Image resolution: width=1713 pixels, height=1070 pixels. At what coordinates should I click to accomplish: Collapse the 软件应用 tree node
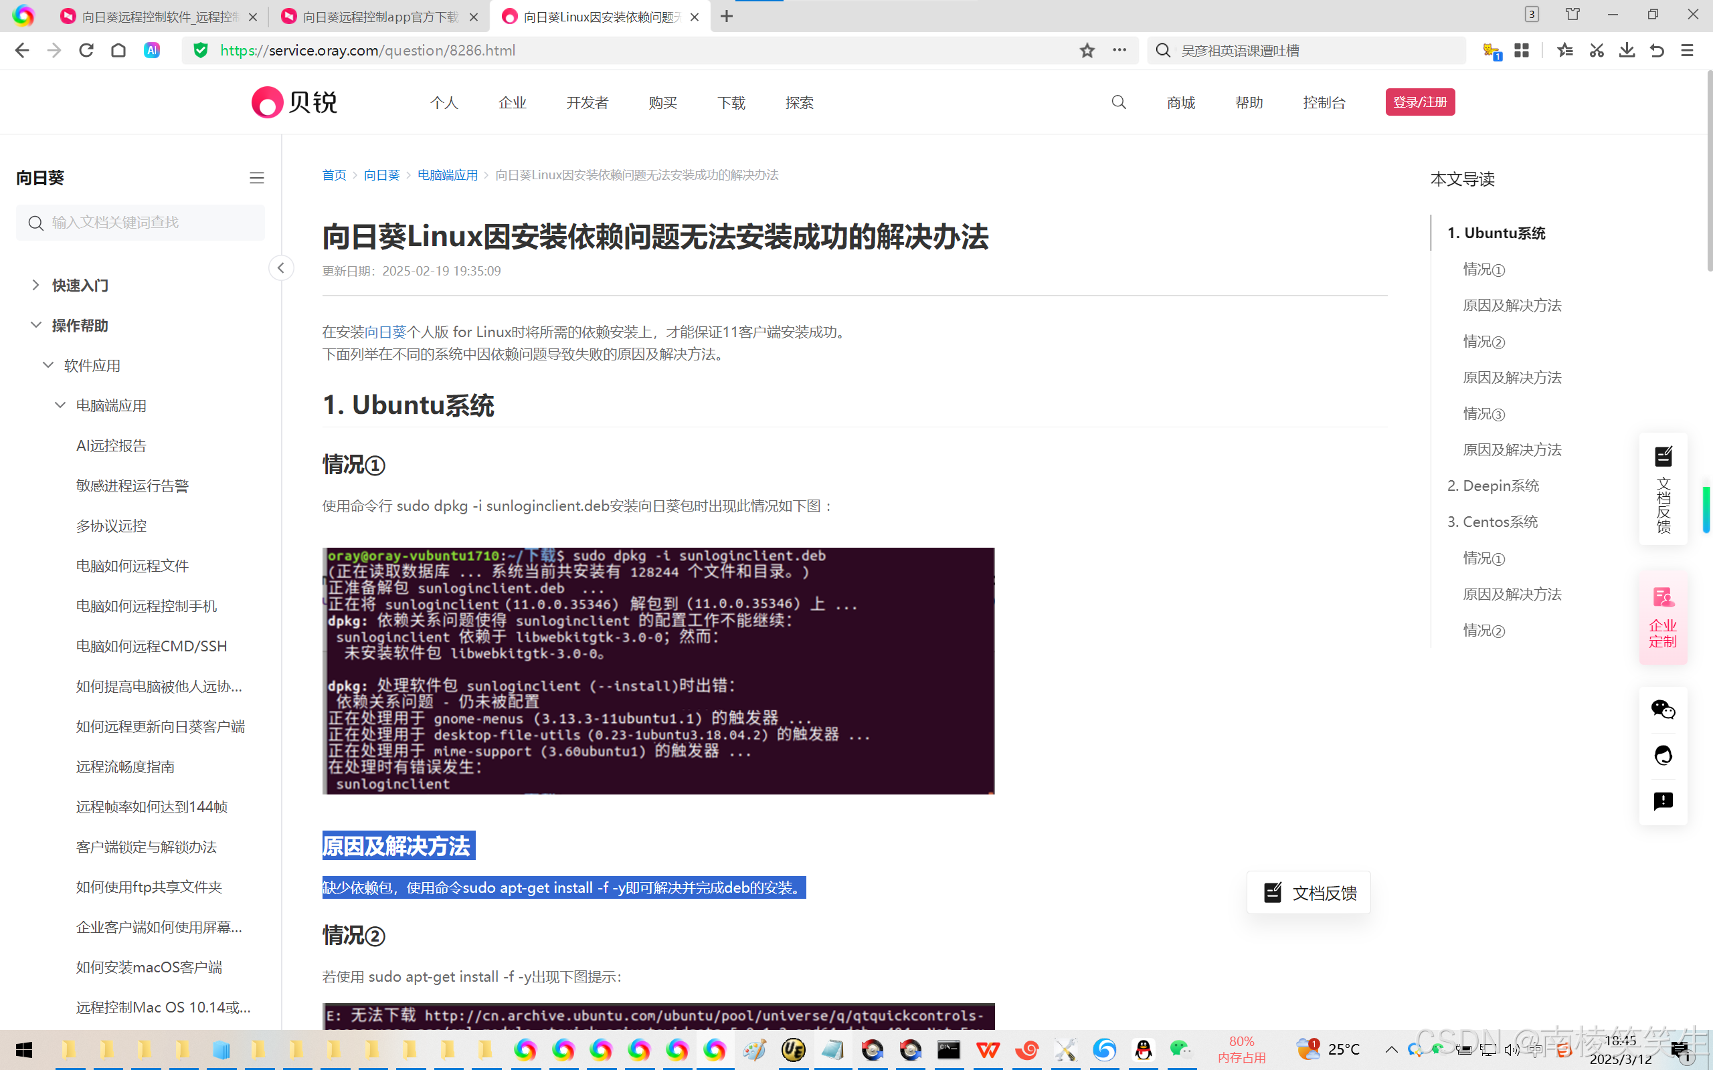click(48, 365)
